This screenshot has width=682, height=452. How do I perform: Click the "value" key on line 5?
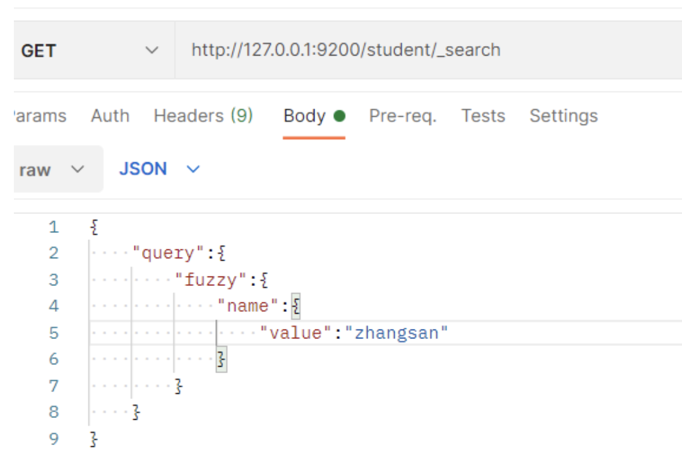tap(296, 333)
